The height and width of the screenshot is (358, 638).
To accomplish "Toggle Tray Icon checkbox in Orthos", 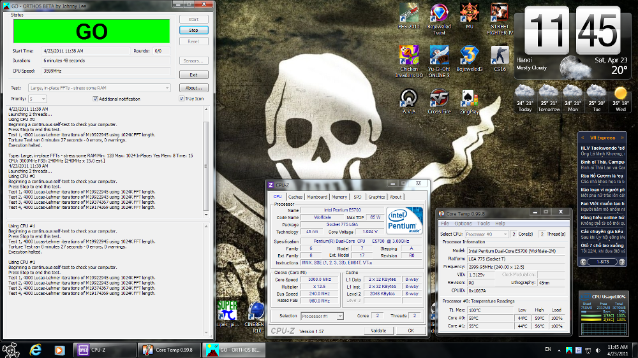I will pyautogui.click(x=181, y=99).
